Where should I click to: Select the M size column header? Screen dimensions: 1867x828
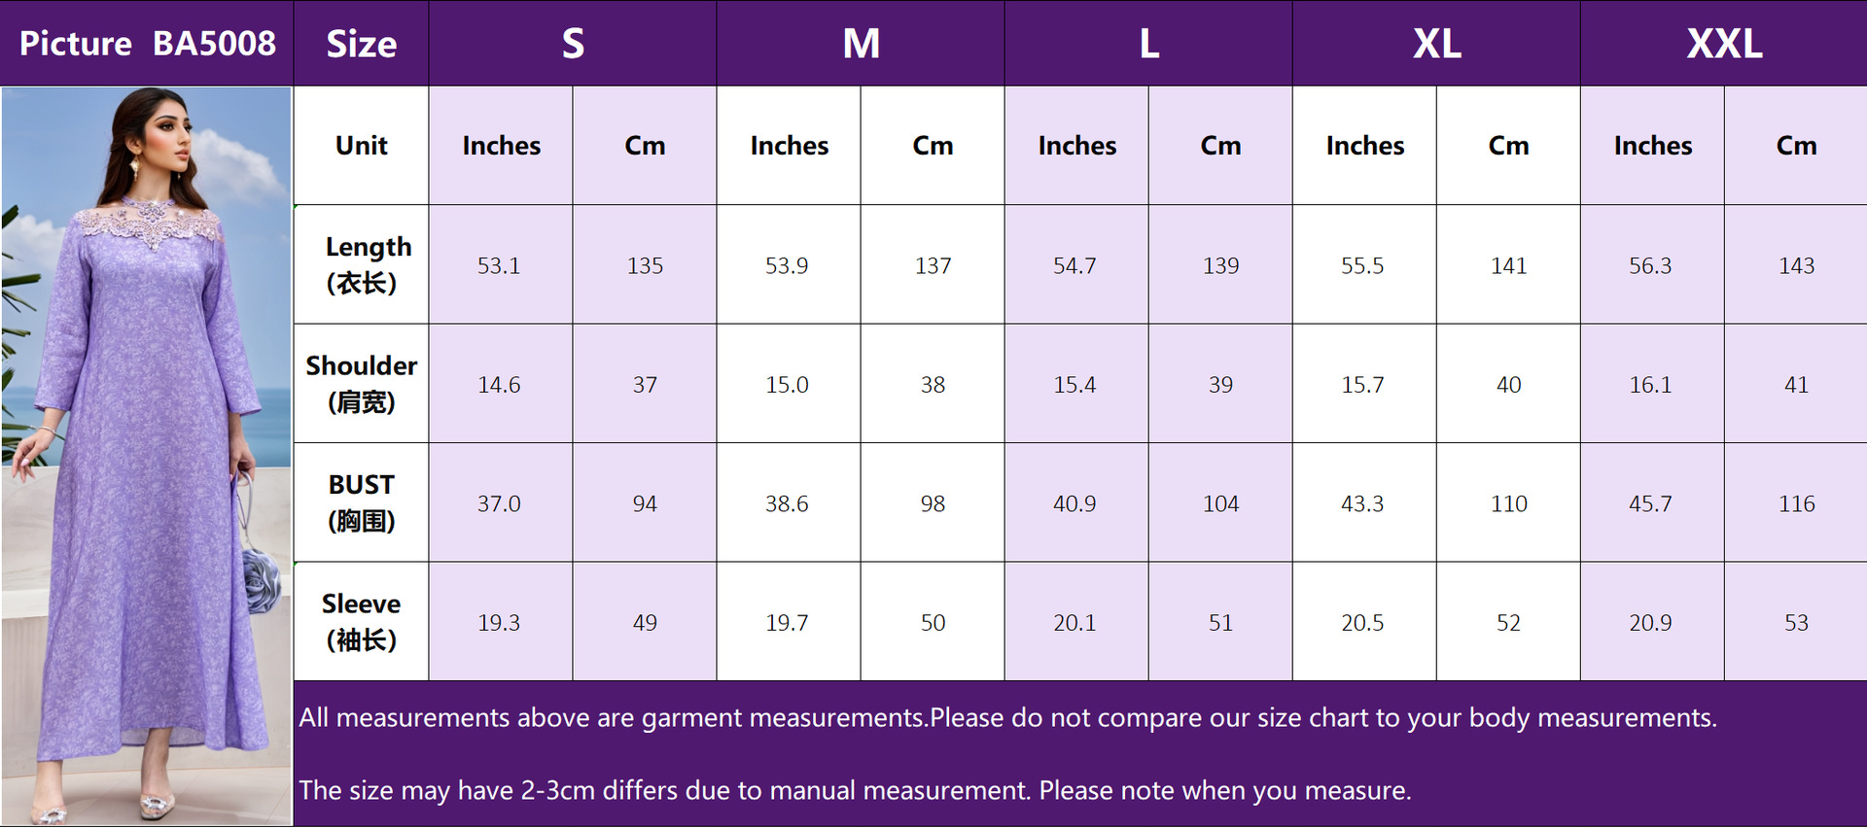(861, 44)
